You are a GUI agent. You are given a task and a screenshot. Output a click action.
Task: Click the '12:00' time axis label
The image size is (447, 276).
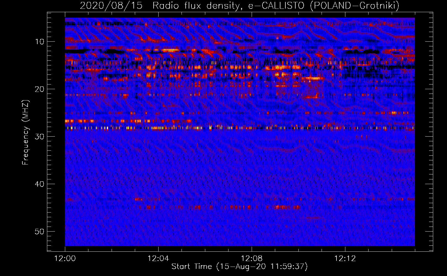[x=65, y=259]
